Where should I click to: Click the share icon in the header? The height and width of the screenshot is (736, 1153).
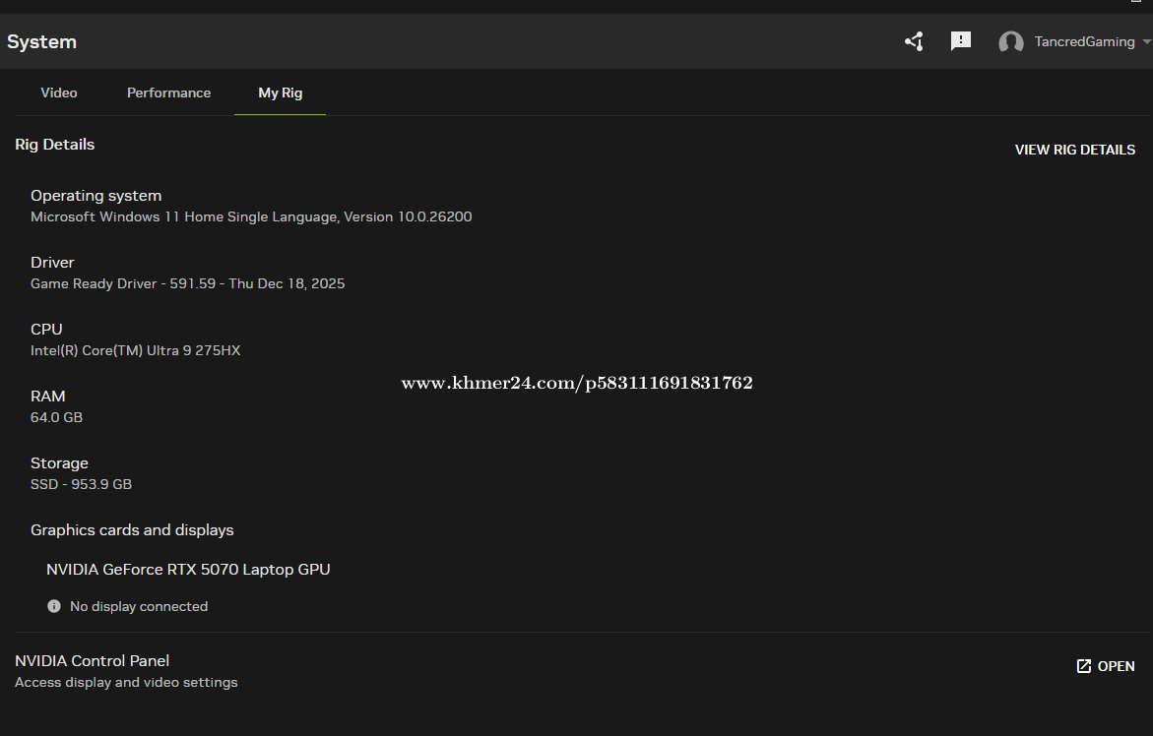tap(914, 41)
